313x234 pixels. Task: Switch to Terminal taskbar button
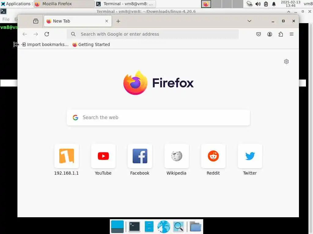pyautogui.click(x=125, y=4)
